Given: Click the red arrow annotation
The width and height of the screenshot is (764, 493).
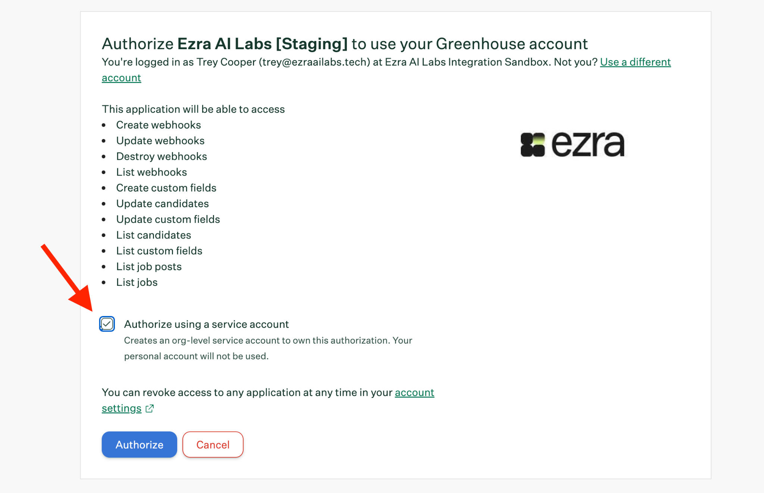Looking at the screenshot, I should pyautogui.click(x=67, y=278).
